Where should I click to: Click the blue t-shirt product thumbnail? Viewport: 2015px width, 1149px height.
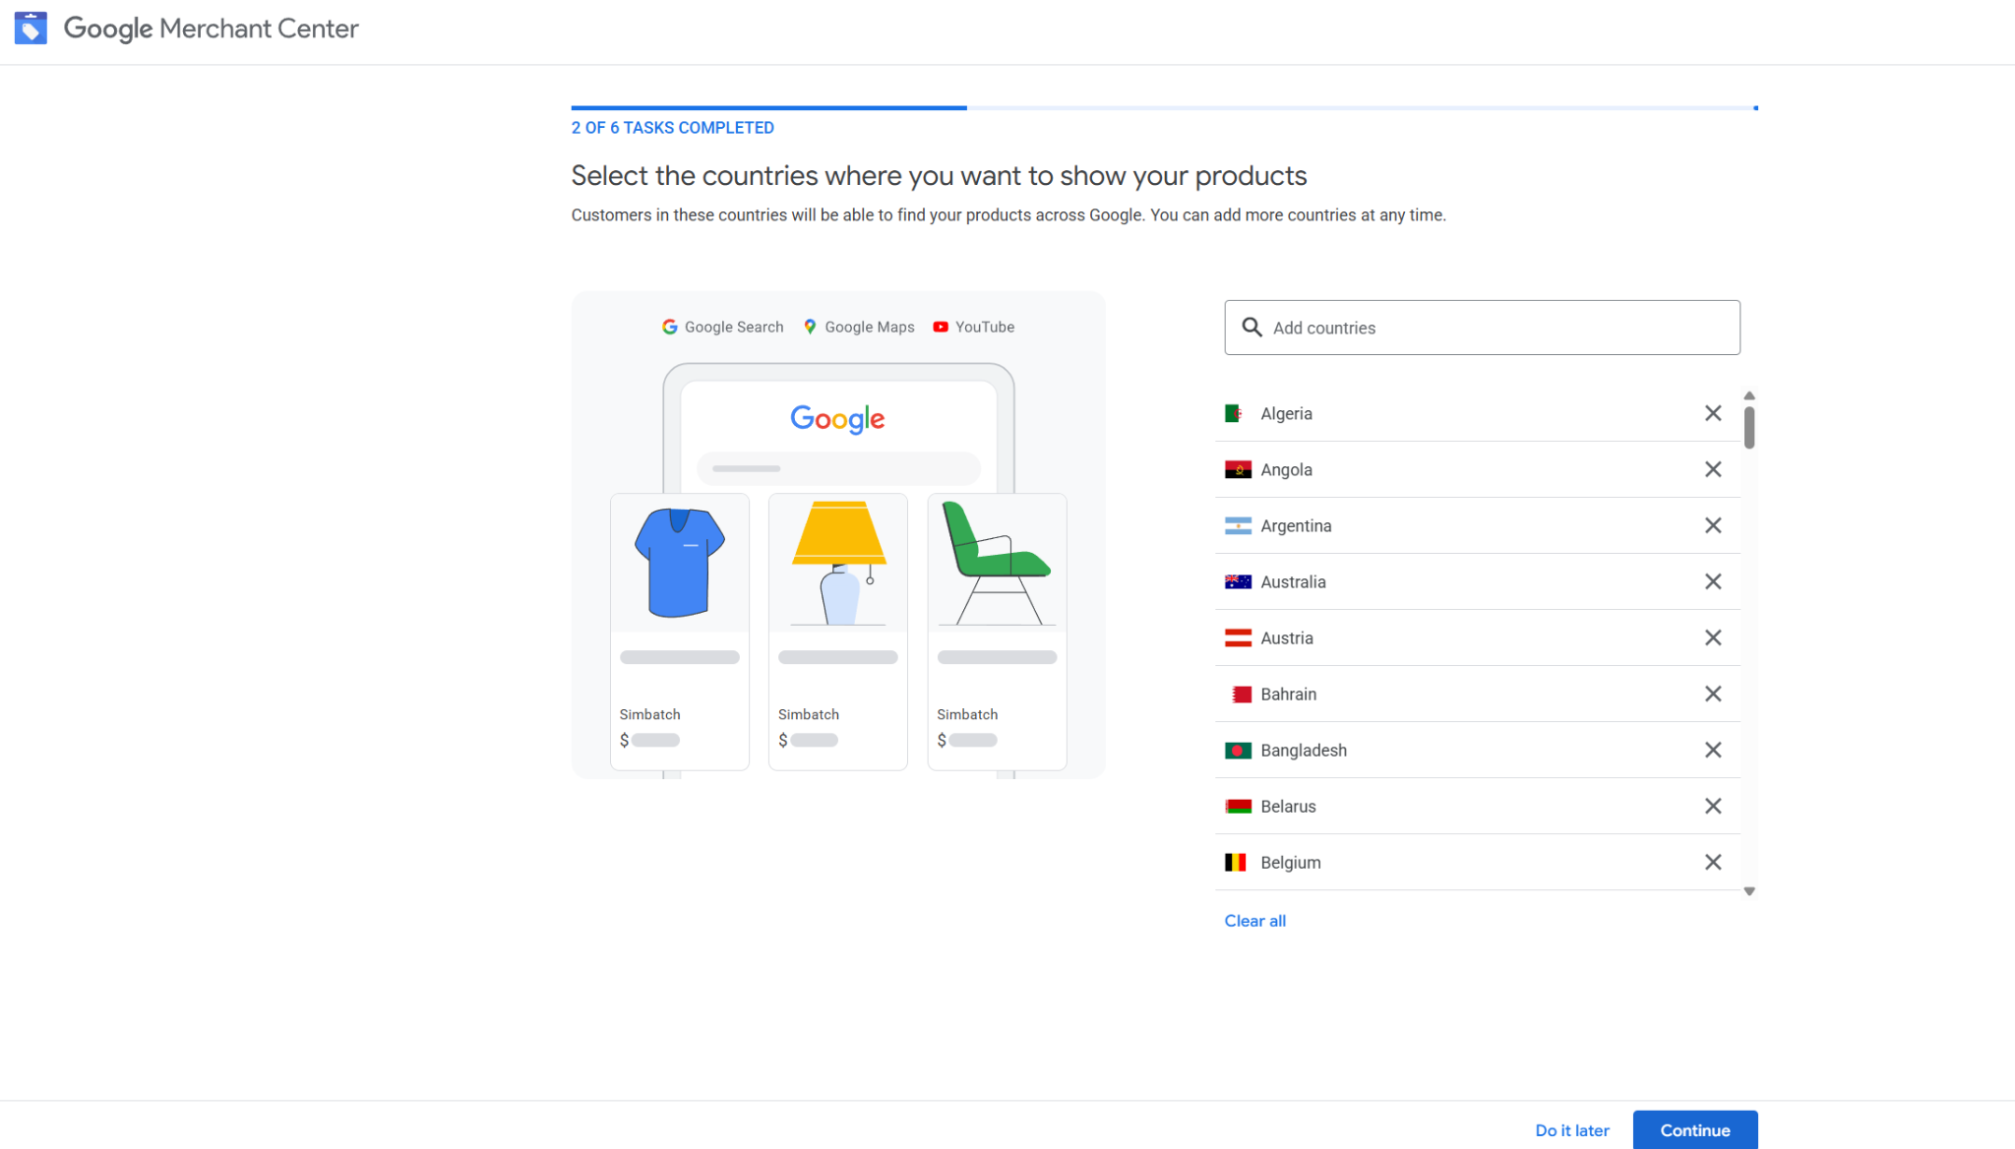click(679, 563)
